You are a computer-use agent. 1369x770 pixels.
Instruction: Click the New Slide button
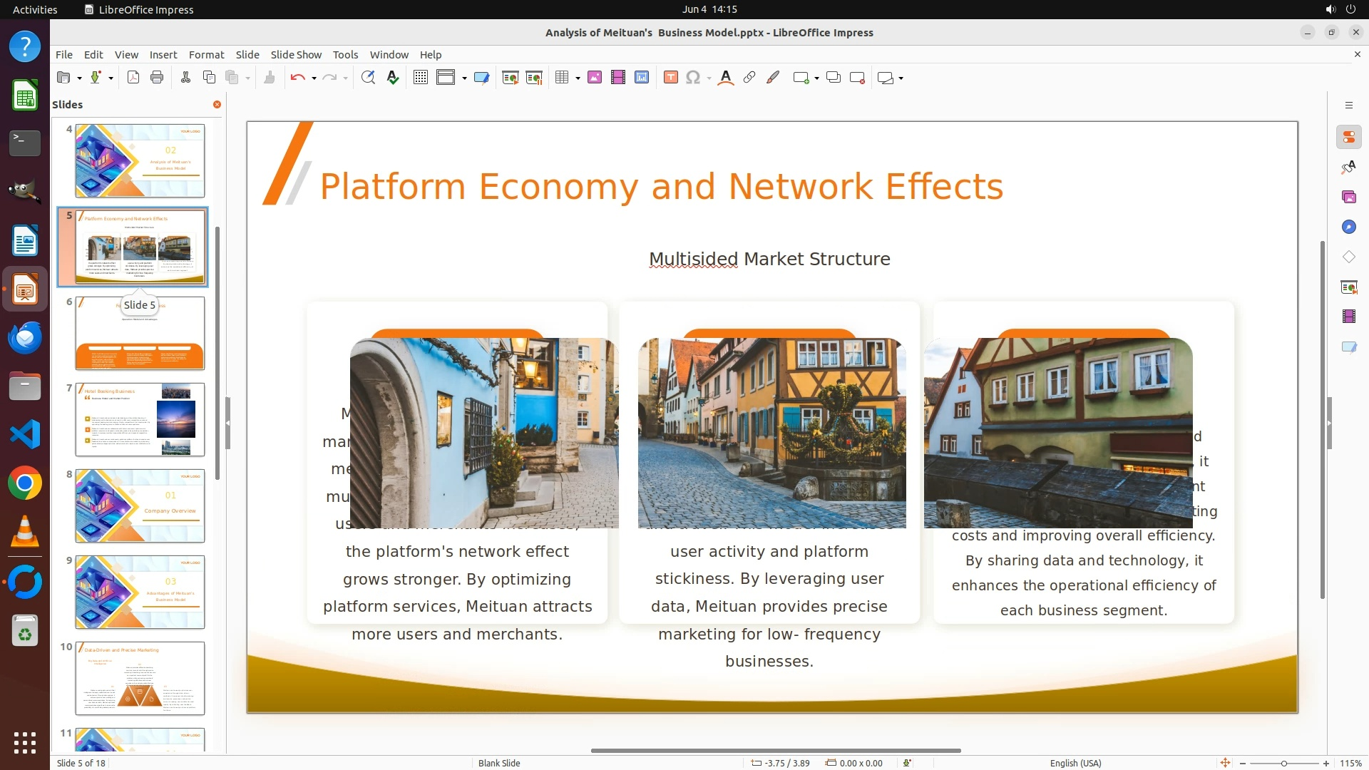[x=801, y=78]
